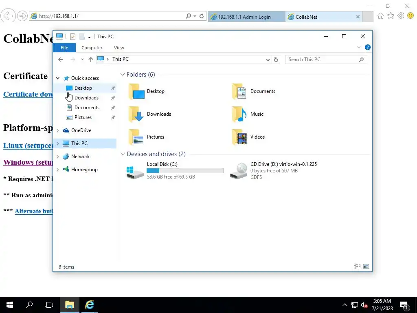Switch to 192.168.1.1 Admin Login tab
This screenshot has width=417, height=313.
pos(246,17)
